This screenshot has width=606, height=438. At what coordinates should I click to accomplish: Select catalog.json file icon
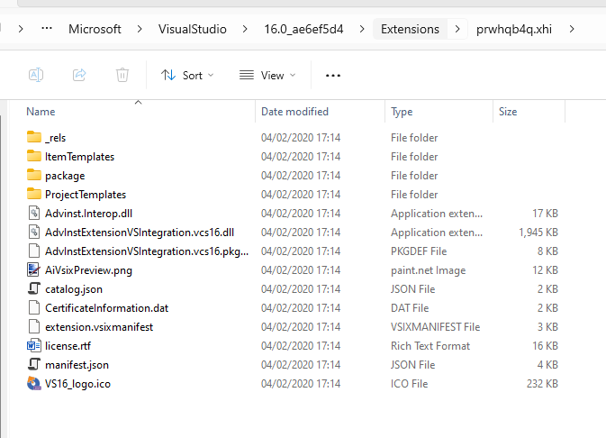coord(34,288)
